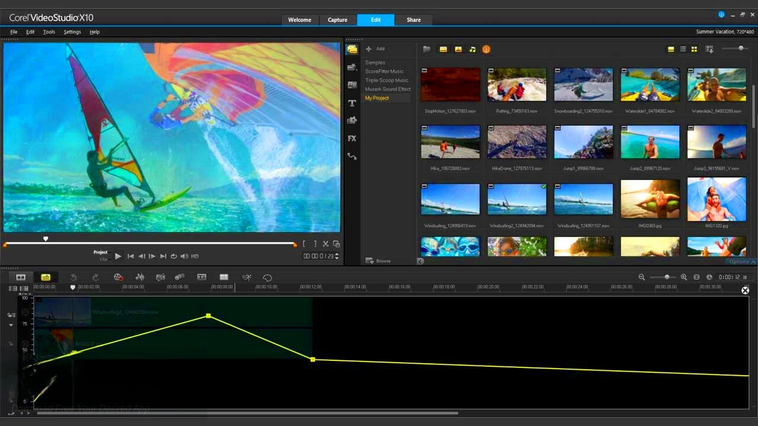Open the FX filter library
758x426 pixels.
(352, 138)
